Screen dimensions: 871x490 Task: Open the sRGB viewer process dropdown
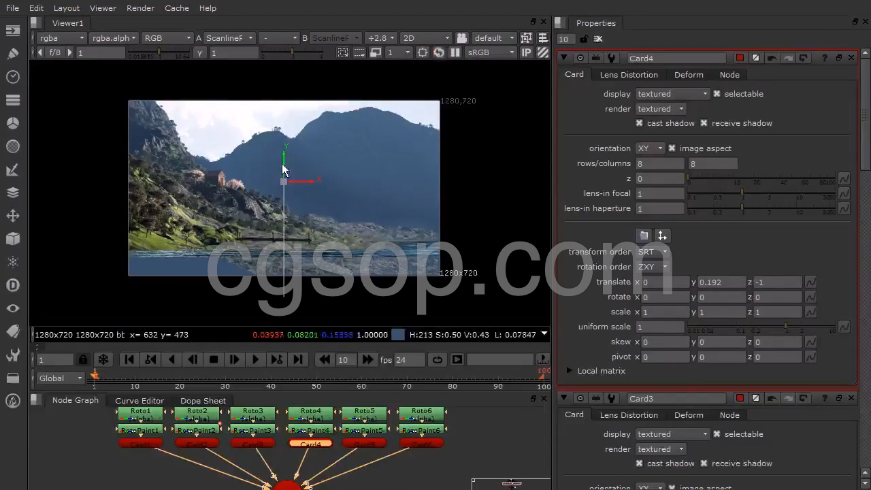coord(491,52)
